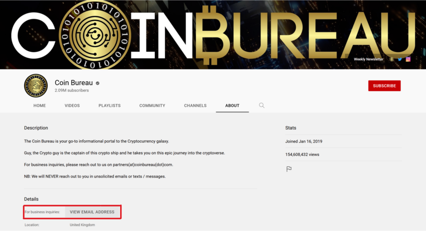Open the Weekly Newsletter banner link
This screenshot has height=231, width=426.
tap(369, 59)
